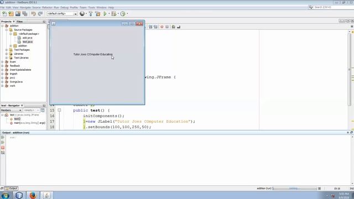Image resolution: width=354 pixels, height=199 pixels.
Task: Expand the Test Packages node
Action: pos(7,50)
